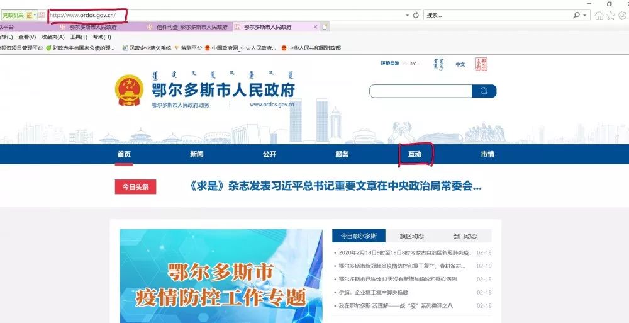Open the 帮助(H) menu
The image size is (629, 323).
tap(102, 37)
